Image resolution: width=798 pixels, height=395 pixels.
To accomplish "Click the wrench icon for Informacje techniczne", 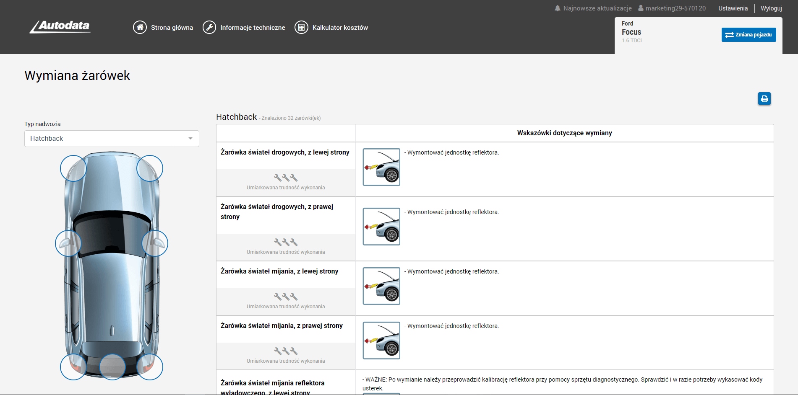I will click(x=209, y=27).
